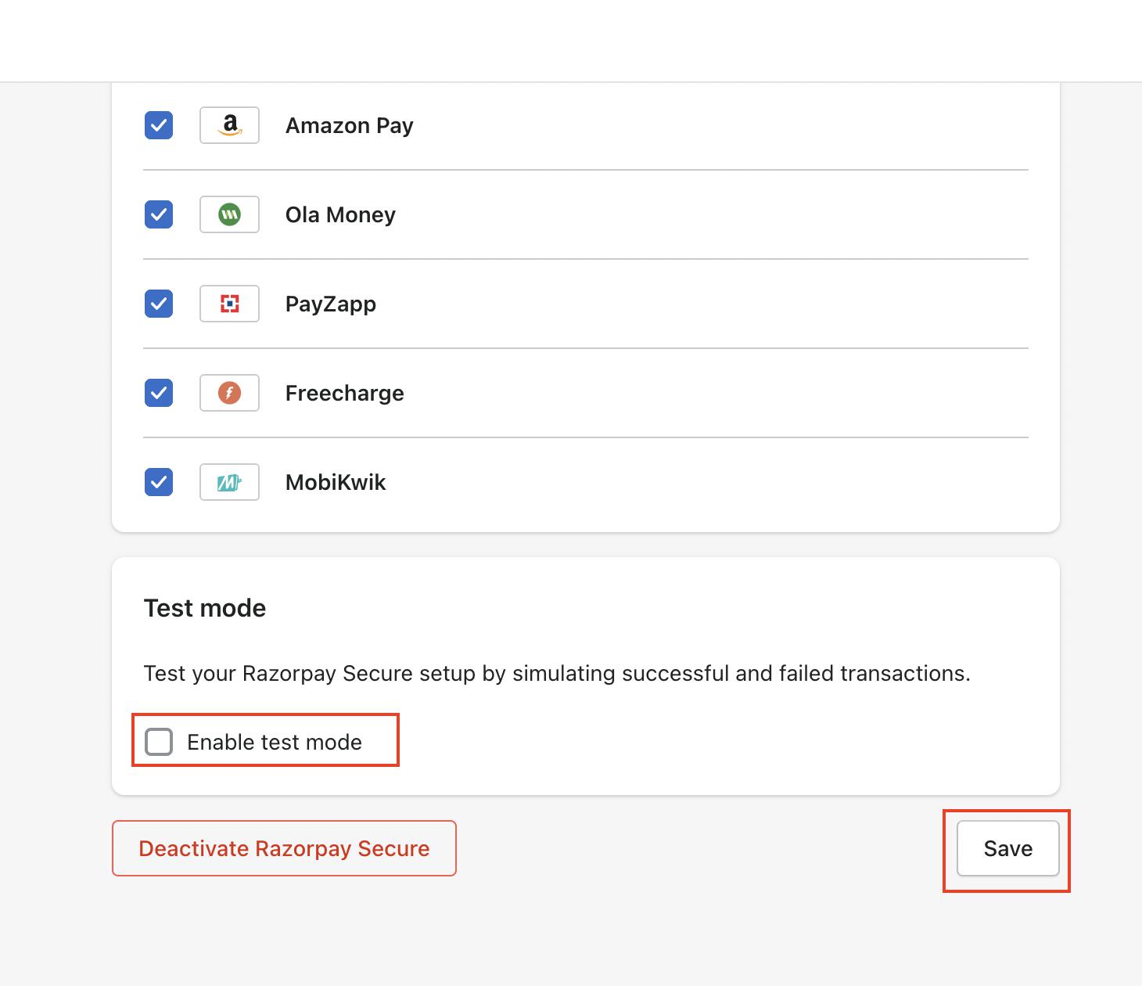
Task: Toggle the Freecharge checkbox off
Action: click(159, 393)
